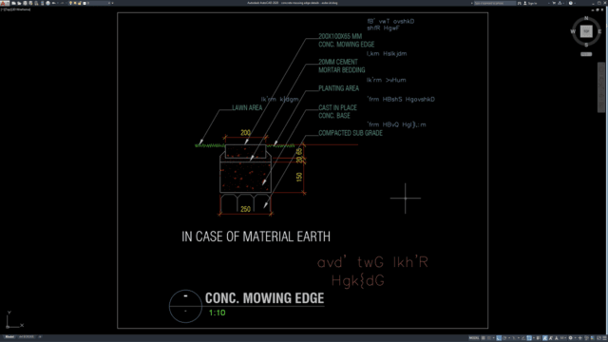
Task: Click the Save icon in quick access
Action: point(25,3)
